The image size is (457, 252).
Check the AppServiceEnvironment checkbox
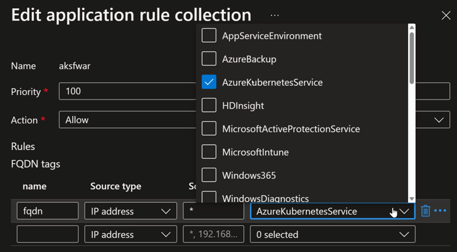209,36
